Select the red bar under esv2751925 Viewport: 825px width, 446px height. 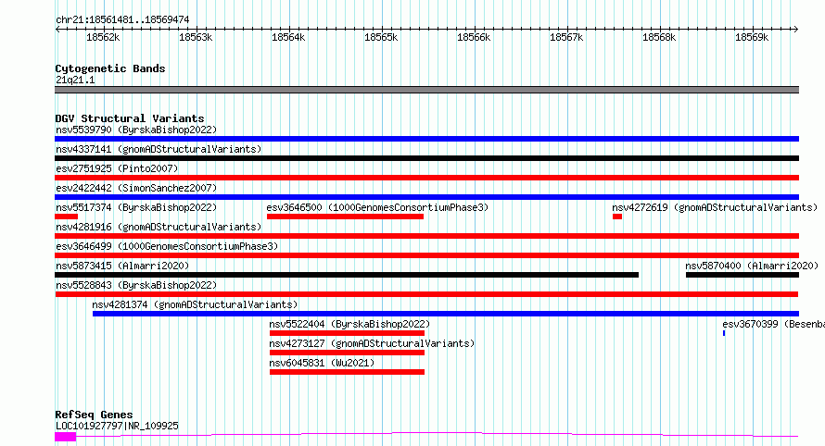pyautogui.click(x=426, y=178)
